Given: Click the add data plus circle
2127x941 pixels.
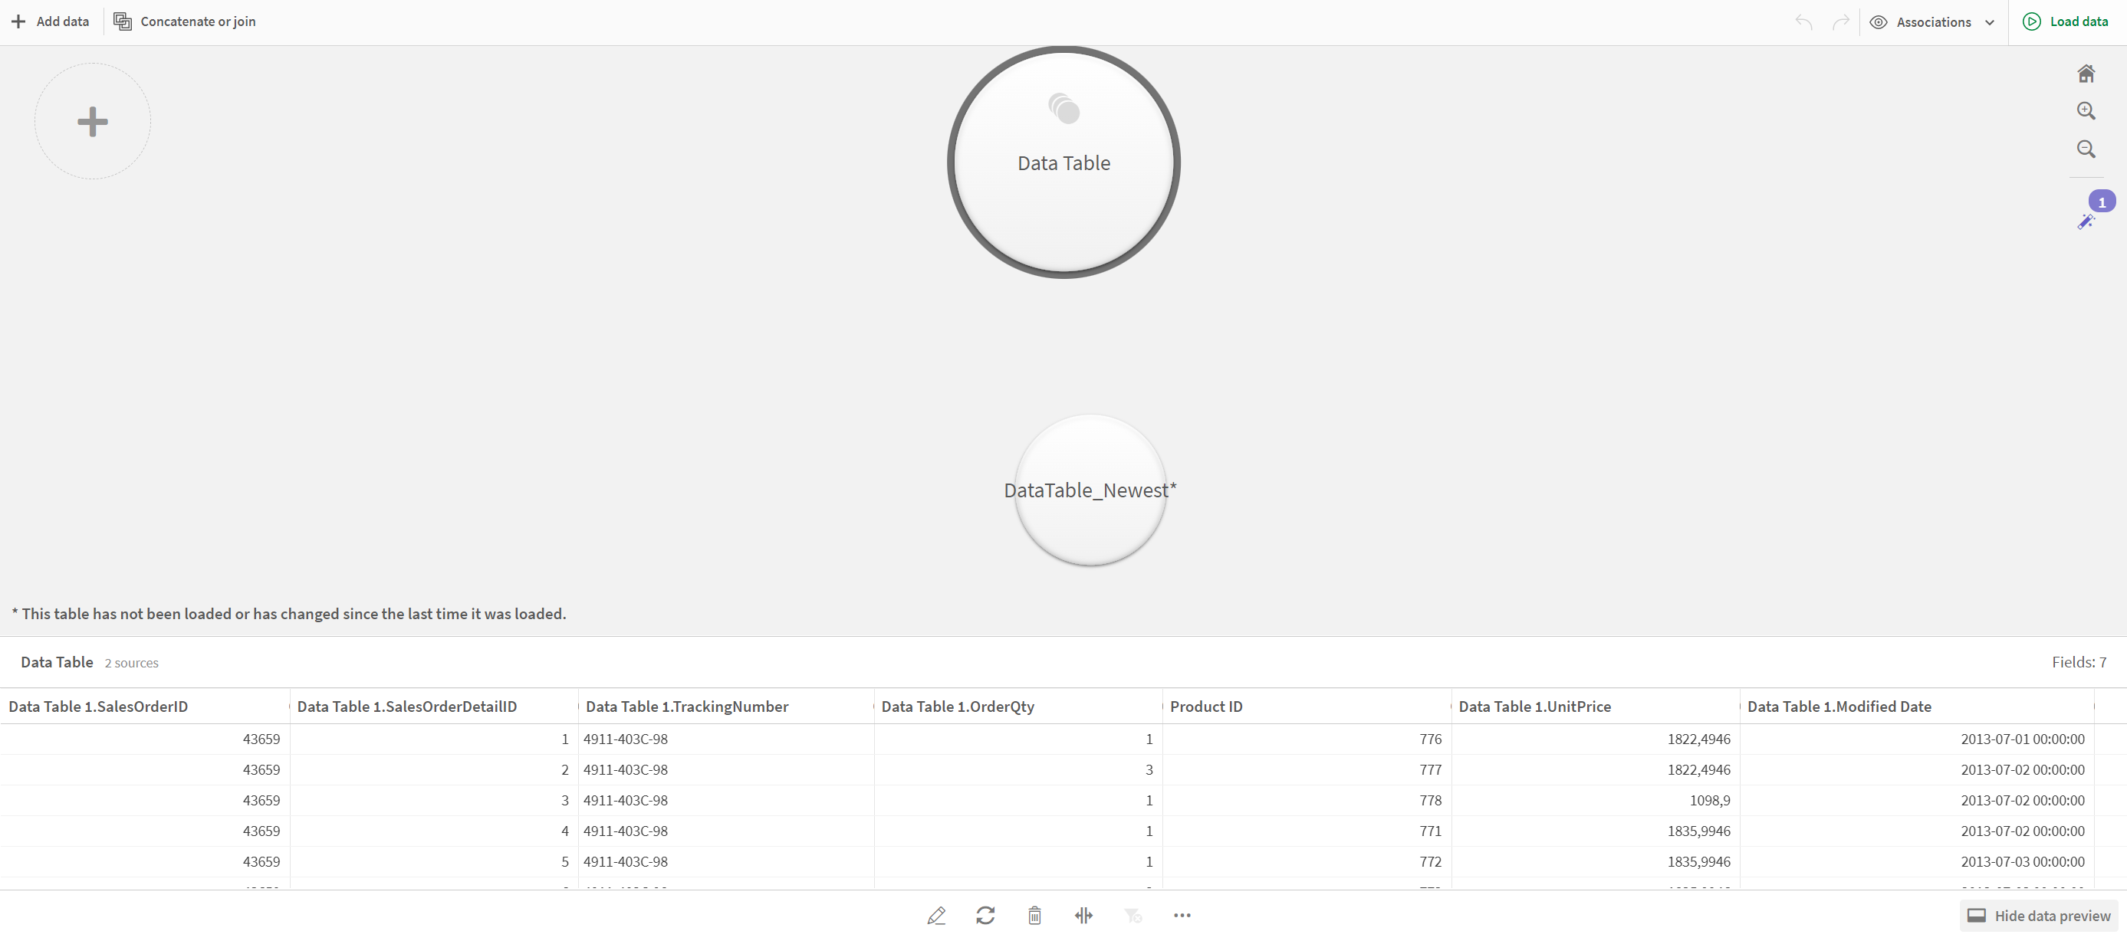Looking at the screenshot, I should [x=94, y=120].
